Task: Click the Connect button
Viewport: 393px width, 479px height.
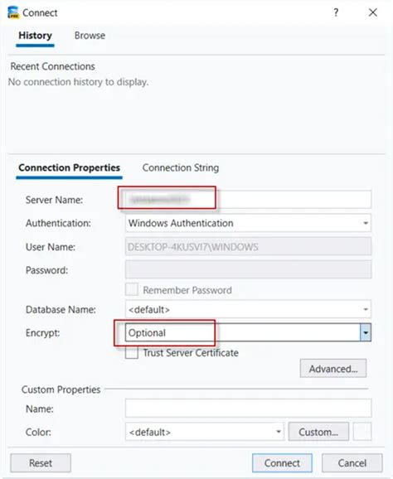Action: coord(282,462)
